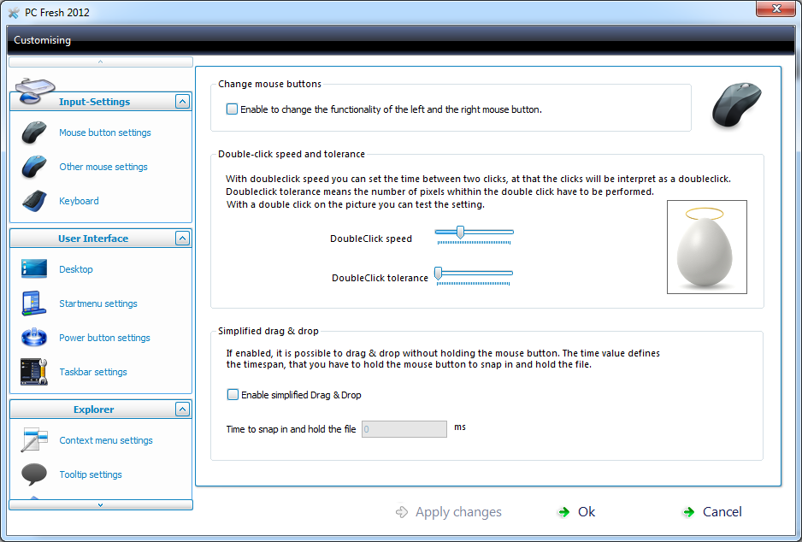Click the green arrow icon beside Cancel
The width and height of the screenshot is (802, 542).
tap(689, 512)
